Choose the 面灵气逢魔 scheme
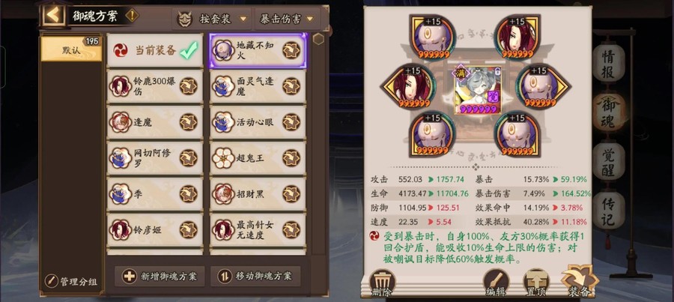 [x=258, y=86]
